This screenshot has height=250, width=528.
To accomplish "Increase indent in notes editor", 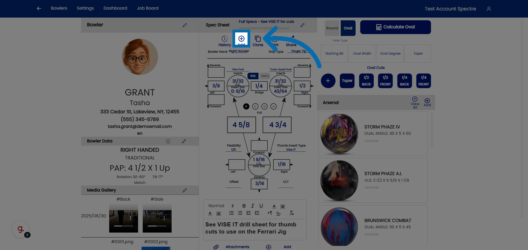I will coord(257,213).
